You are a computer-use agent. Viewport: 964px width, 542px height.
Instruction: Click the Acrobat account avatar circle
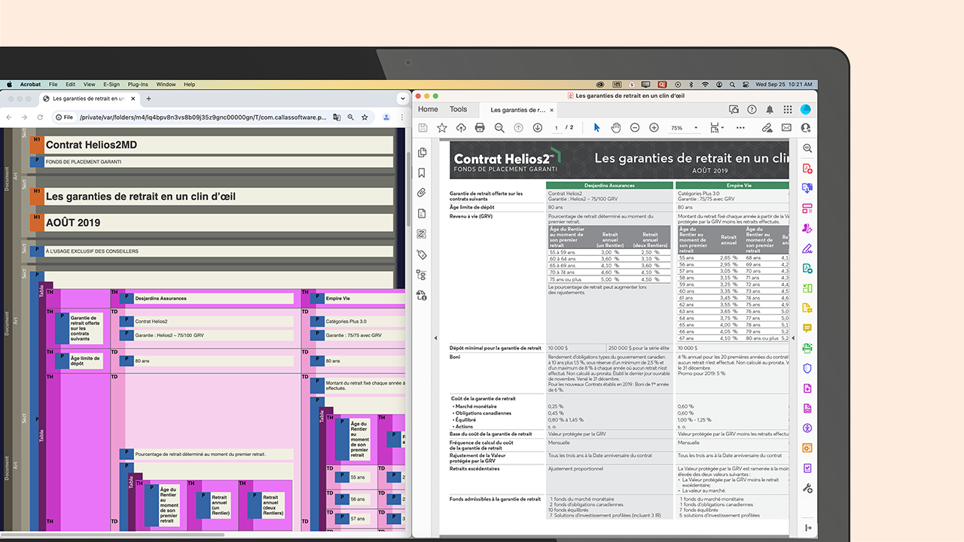pyautogui.click(x=805, y=109)
